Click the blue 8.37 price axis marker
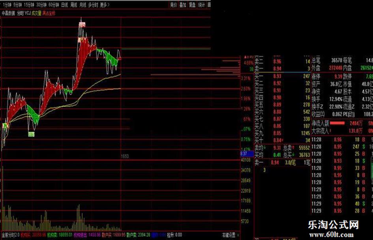Viewport: 373px width, 240px height. [x=247, y=154]
